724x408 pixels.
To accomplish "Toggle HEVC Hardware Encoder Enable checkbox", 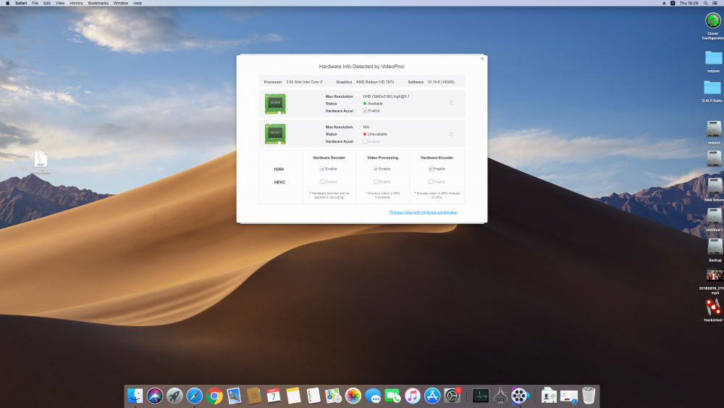I will tap(430, 182).
